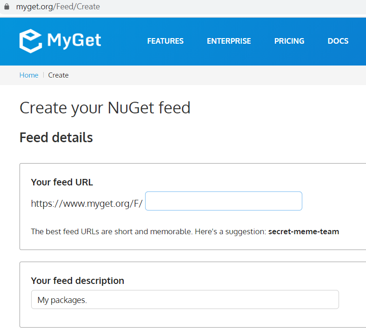The height and width of the screenshot is (329, 366).
Task: Follow the Home breadcrumb link
Action: pos(29,75)
